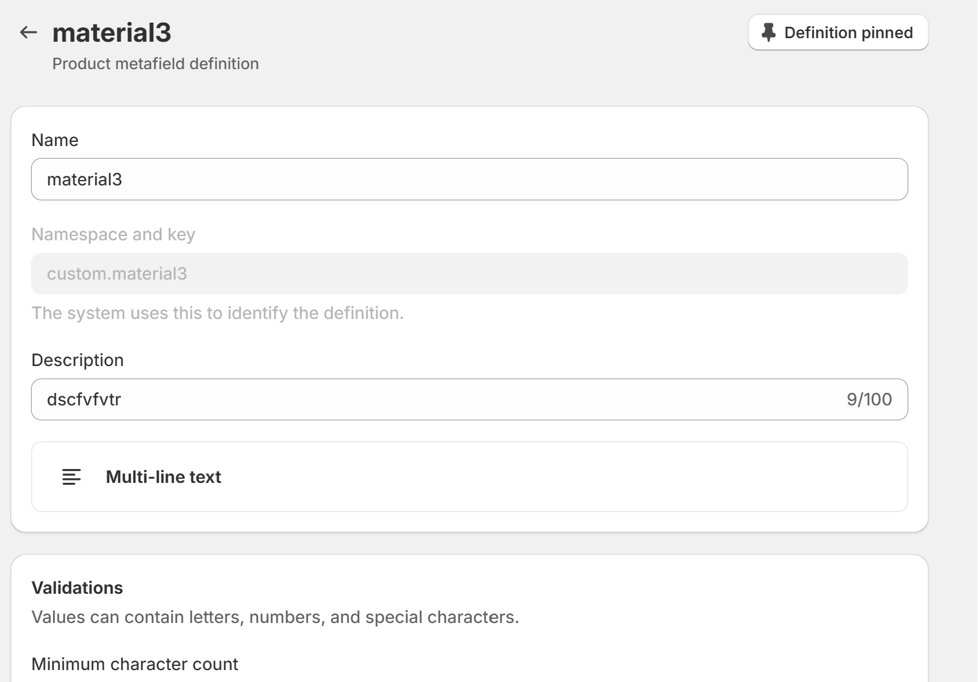Click the Product metafield definition subtitle

[156, 64]
